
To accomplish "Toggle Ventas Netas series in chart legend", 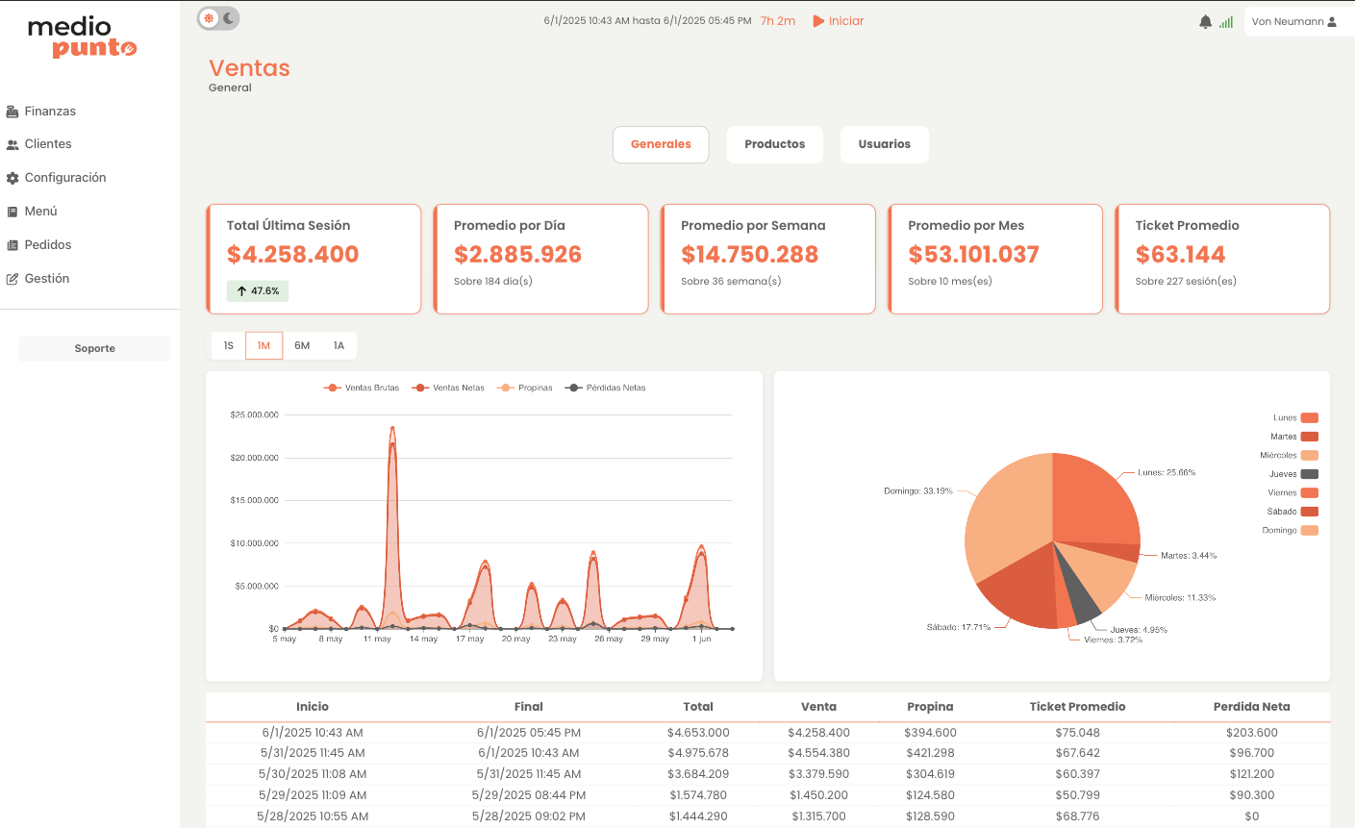I will coord(448,388).
